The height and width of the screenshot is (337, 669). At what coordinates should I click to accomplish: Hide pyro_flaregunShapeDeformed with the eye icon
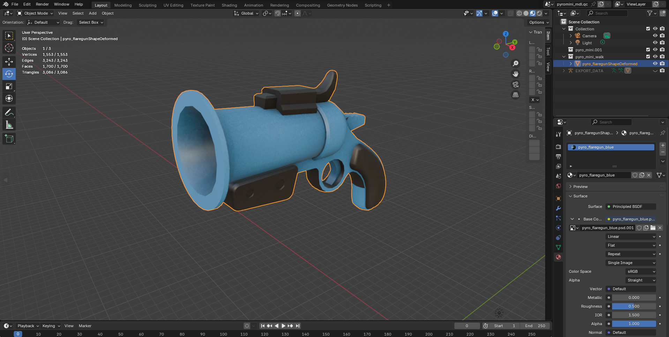point(655,63)
